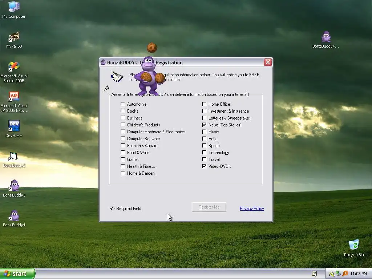372x279 pixels.
Task: Click the help balloon icon in taskbar
Action: pyautogui.click(x=314, y=274)
